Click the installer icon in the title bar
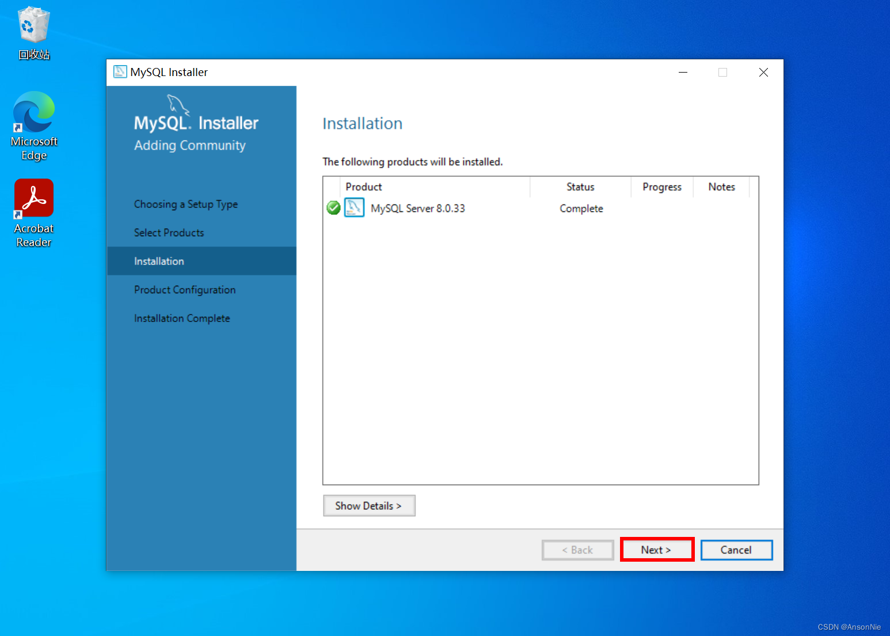 point(119,71)
